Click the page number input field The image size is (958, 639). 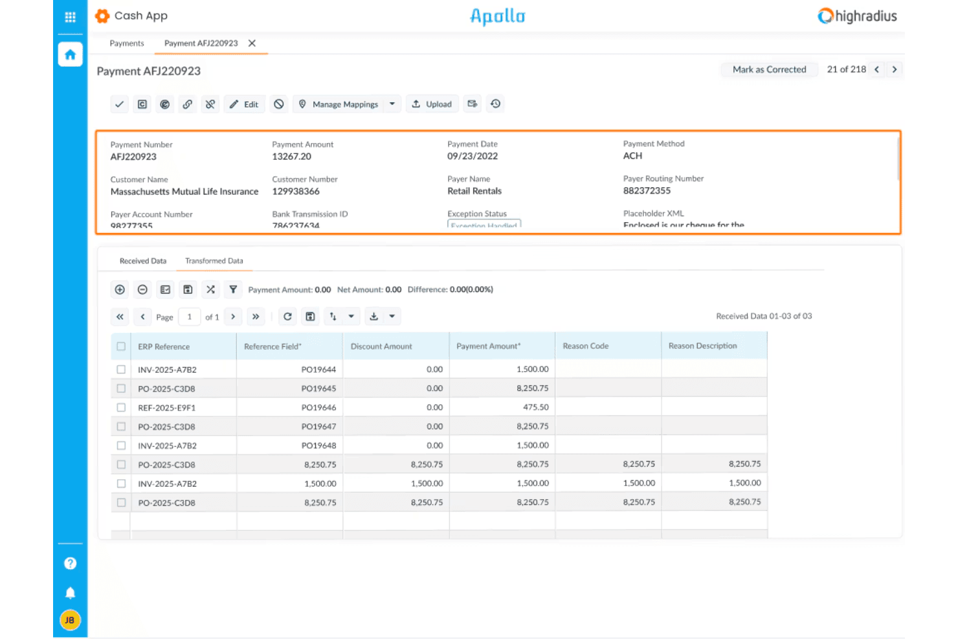[x=190, y=317]
